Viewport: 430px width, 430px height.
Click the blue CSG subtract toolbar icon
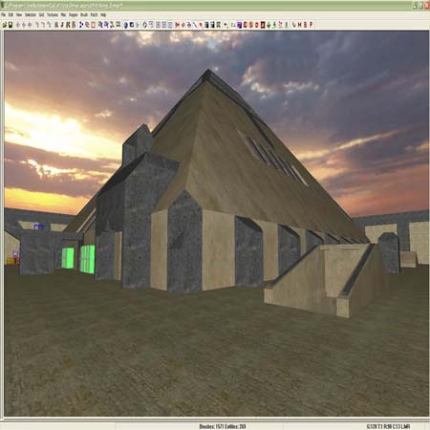[81, 25]
